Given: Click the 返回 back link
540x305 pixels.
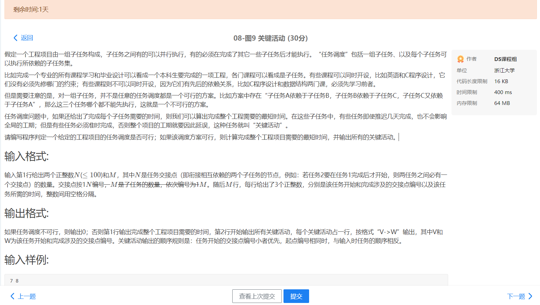Looking at the screenshot, I should tap(23, 38).
